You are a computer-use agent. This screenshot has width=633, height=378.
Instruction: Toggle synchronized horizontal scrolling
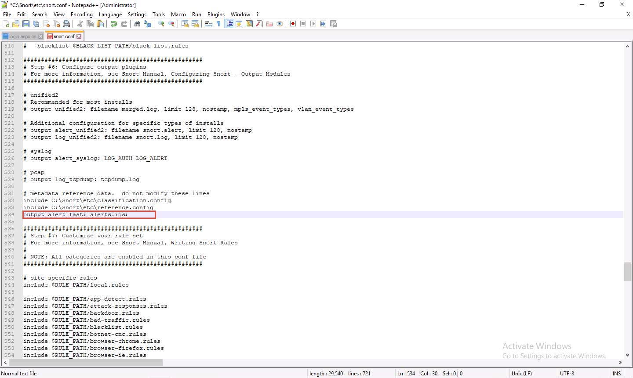click(195, 24)
